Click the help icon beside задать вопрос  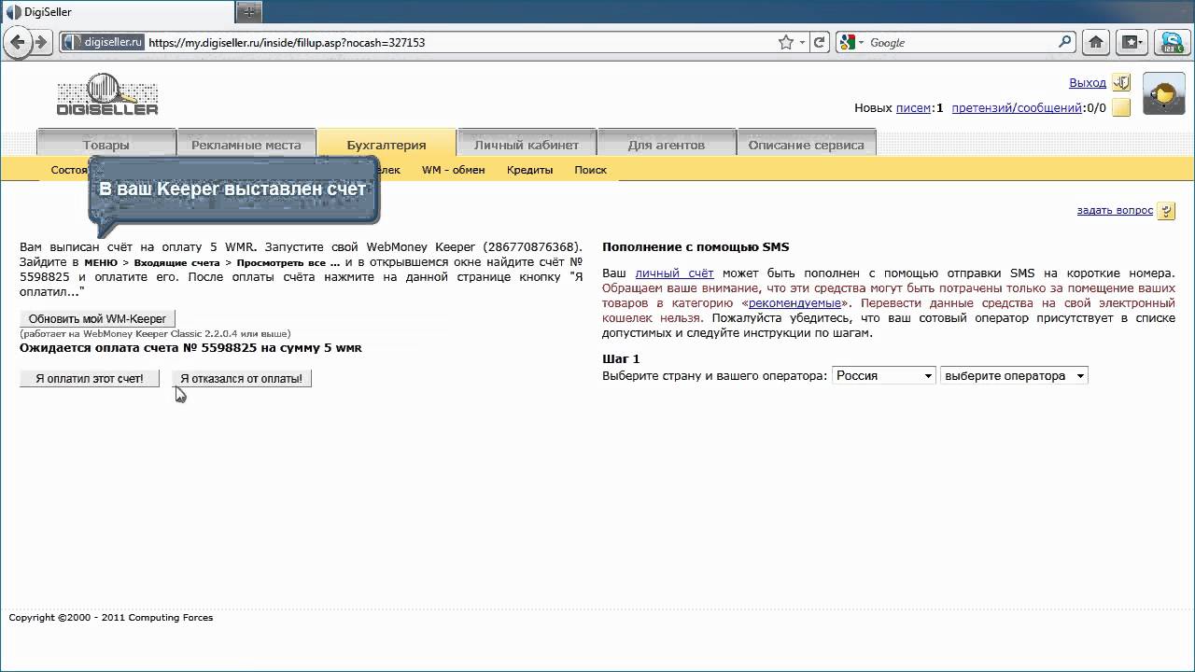coord(1166,211)
